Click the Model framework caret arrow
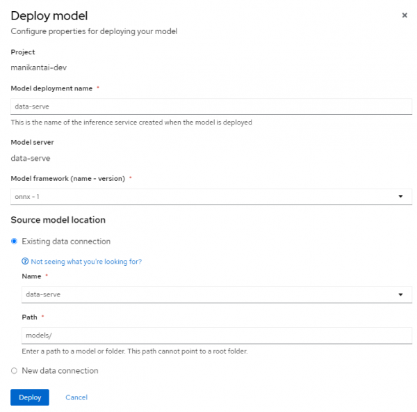The height and width of the screenshot is (412, 417). 400,197
